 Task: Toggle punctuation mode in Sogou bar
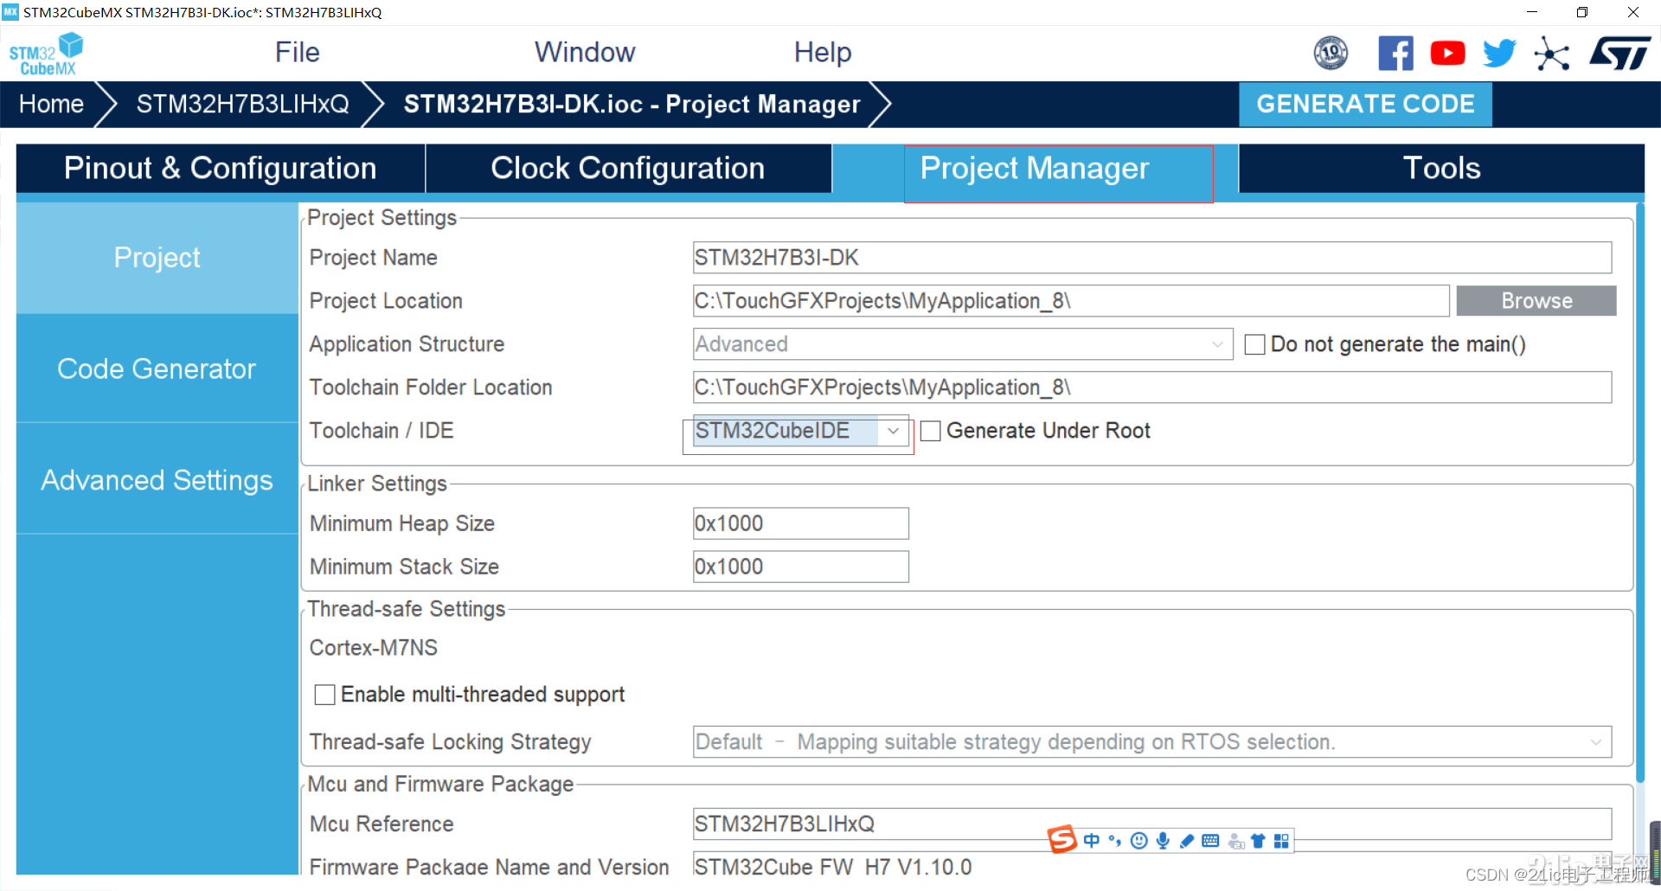(1114, 840)
